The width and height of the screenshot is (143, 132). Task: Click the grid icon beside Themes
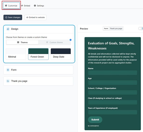pos(18,42)
